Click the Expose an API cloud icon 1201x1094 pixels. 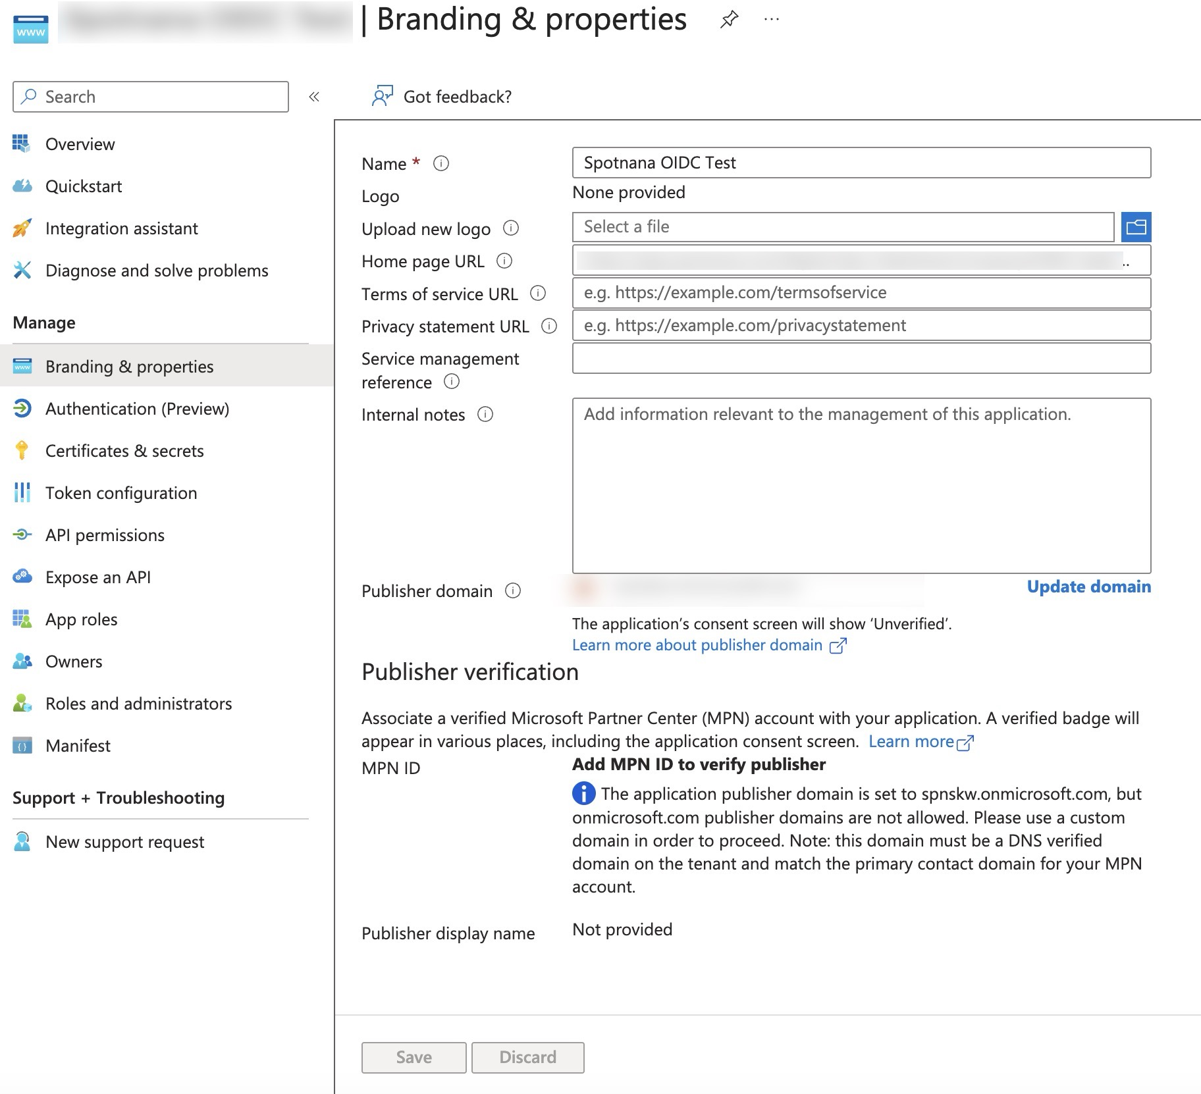click(22, 577)
